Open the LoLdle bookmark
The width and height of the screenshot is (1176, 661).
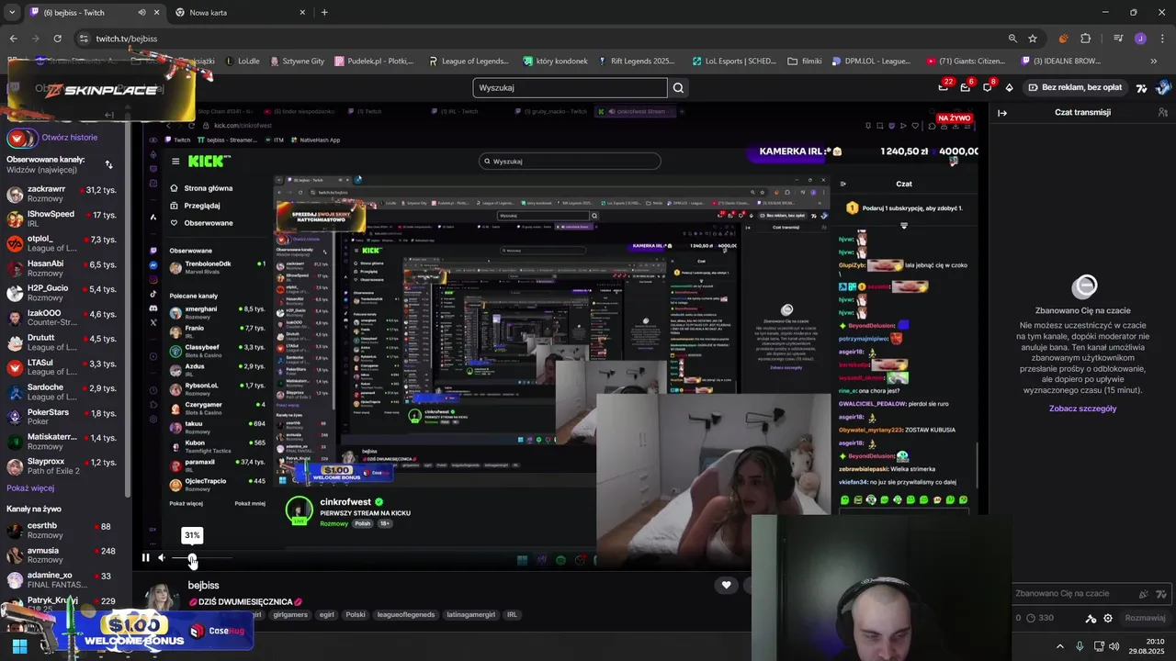[x=242, y=62]
